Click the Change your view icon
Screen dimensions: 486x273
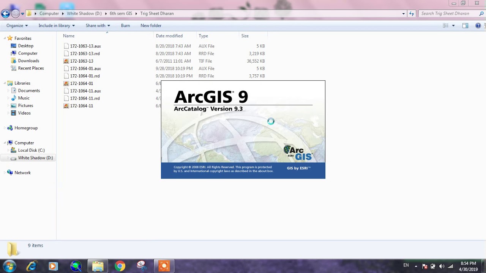coord(446,25)
